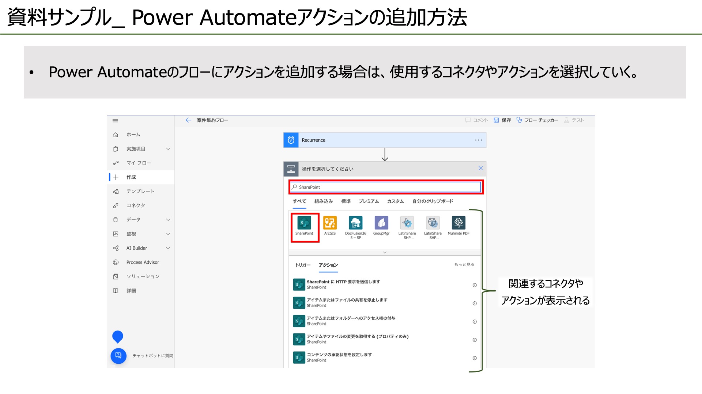Expand the データ chevron

click(x=168, y=220)
